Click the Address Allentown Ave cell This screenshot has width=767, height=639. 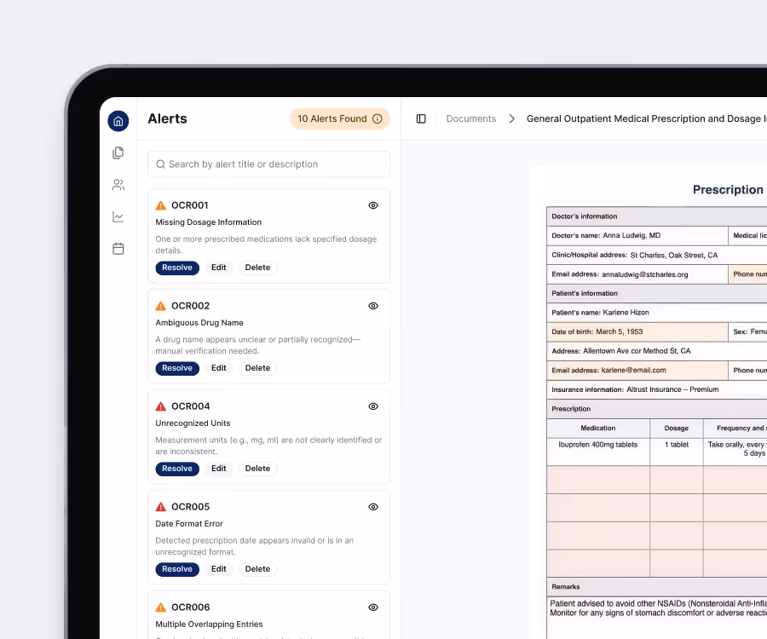pos(656,351)
